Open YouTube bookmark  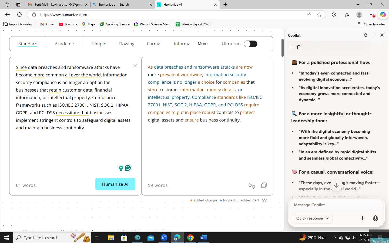[x=68, y=24]
